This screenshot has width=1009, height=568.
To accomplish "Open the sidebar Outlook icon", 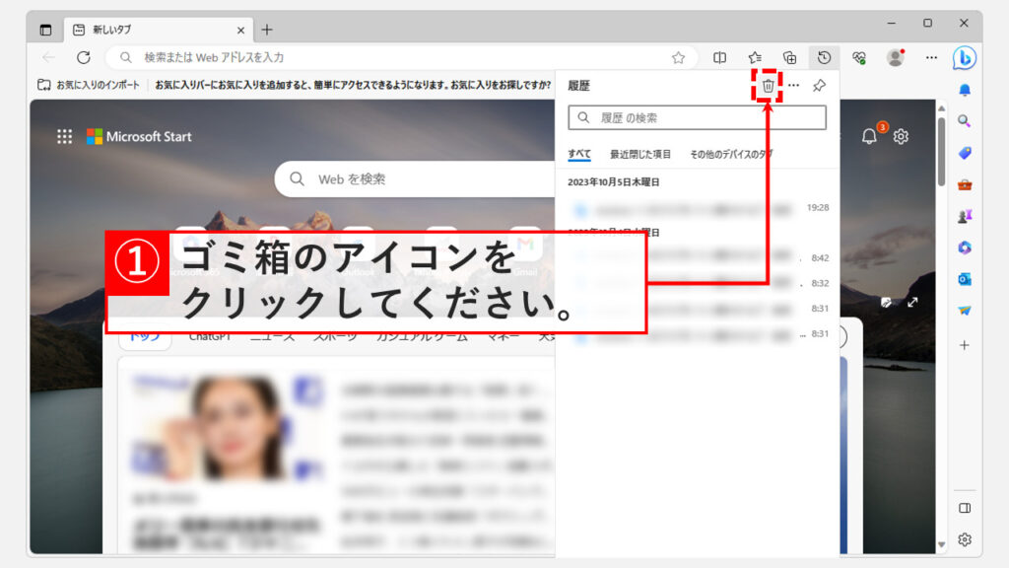I will [x=965, y=279].
